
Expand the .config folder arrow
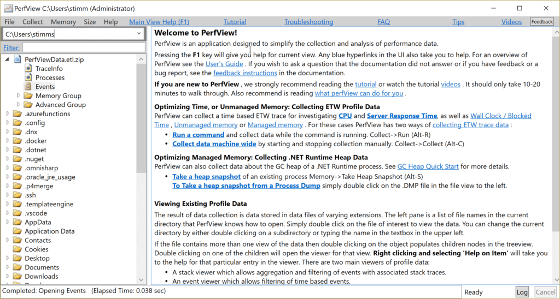click(8, 123)
